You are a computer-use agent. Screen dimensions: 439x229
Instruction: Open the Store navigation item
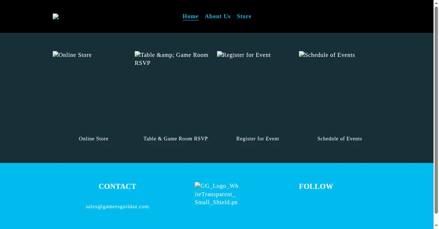tap(244, 16)
